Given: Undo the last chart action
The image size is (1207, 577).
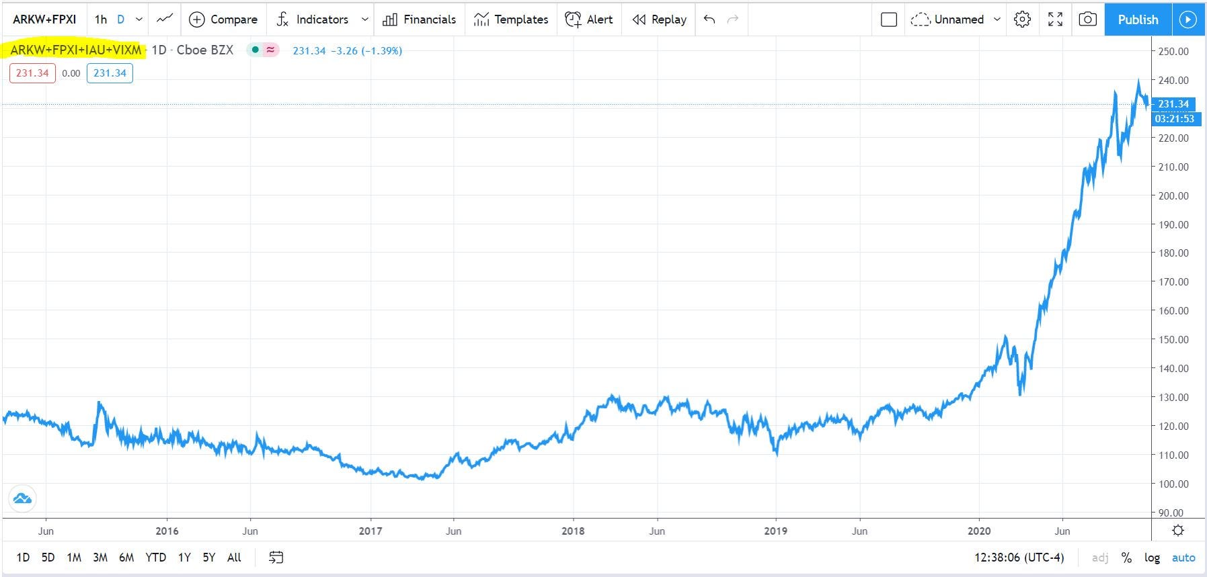Looking at the screenshot, I should [x=709, y=19].
